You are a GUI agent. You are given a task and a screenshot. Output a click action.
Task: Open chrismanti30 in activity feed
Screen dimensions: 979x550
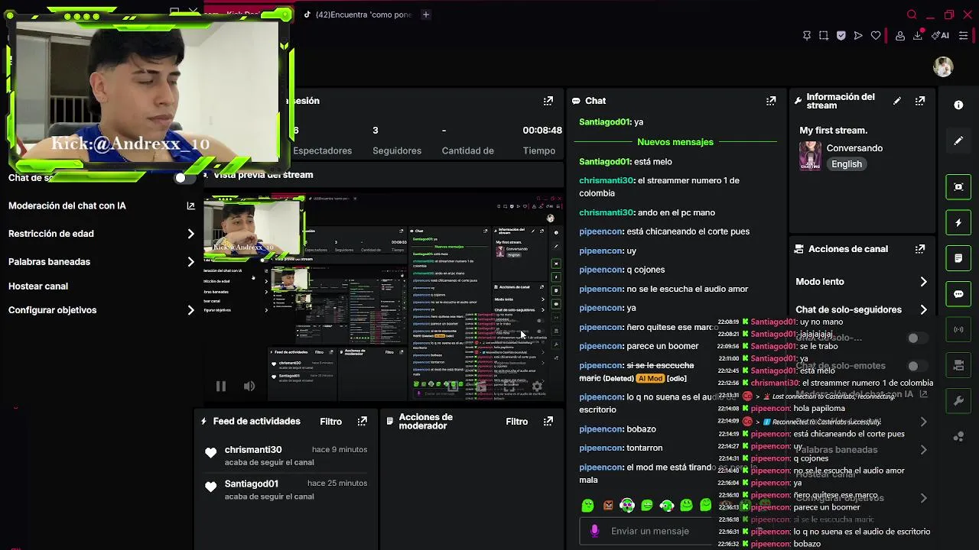pyautogui.click(x=253, y=450)
